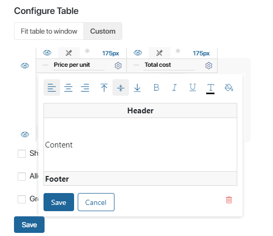The height and width of the screenshot is (236, 273).
Task: Toggle underline formatting
Action: (193, 87)
